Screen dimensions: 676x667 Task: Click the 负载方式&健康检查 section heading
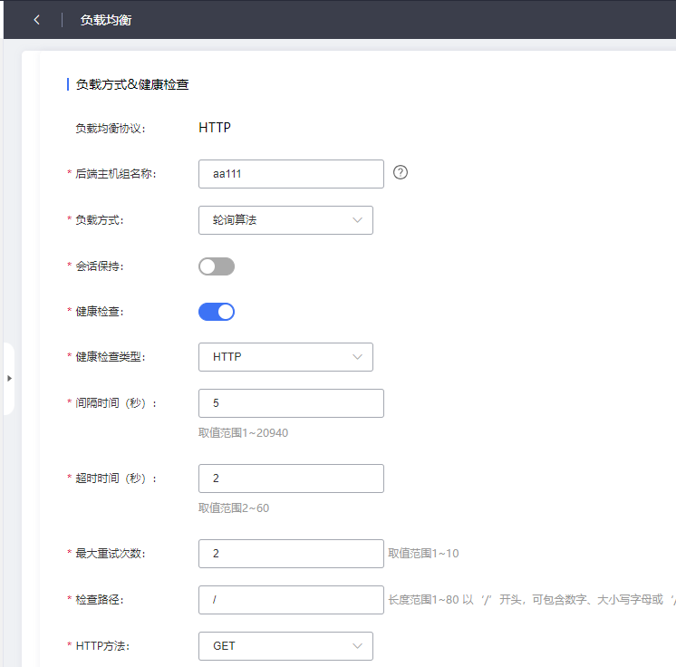click(x=132, y=84)
